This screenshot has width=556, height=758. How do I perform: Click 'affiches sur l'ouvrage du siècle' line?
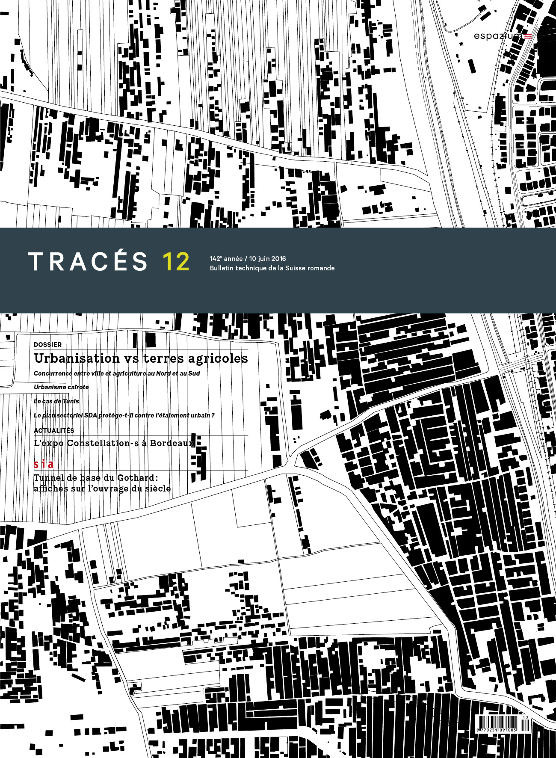[102, 489]
